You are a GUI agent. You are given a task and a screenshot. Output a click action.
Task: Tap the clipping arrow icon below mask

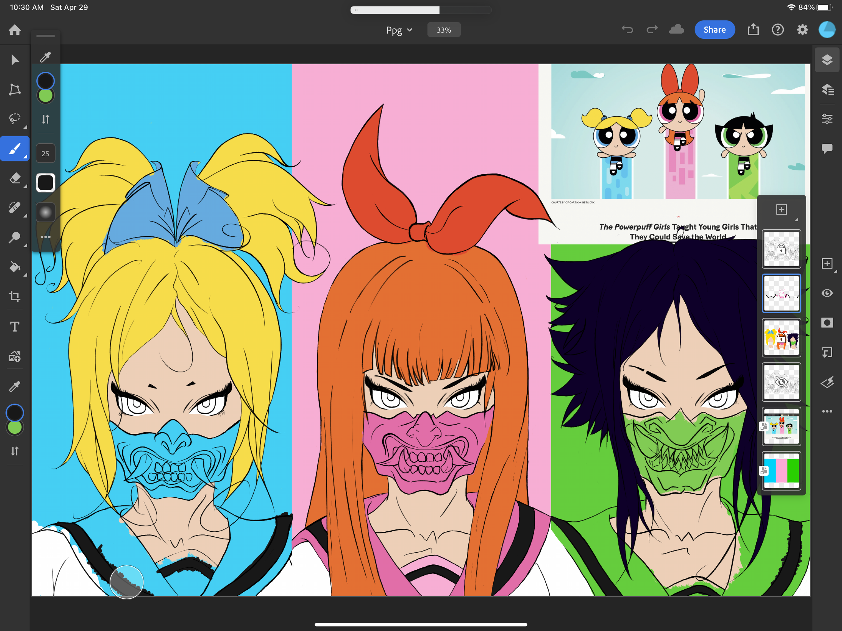[x=827, y=353]
